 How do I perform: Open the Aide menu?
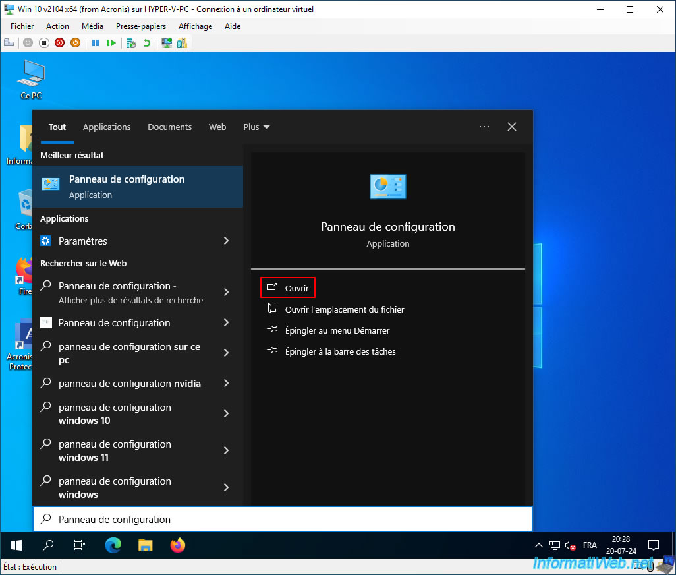(233, 26)
